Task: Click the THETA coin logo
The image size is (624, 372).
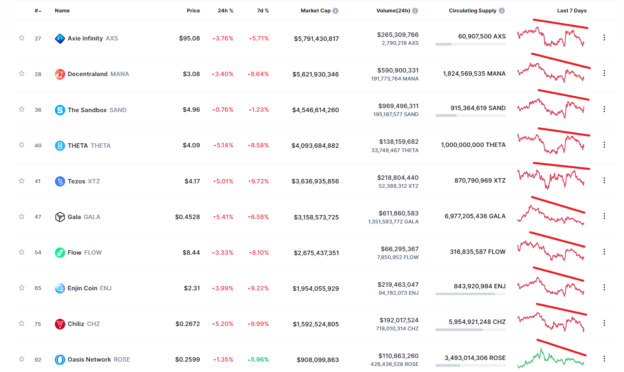Action: click(60, 145)
